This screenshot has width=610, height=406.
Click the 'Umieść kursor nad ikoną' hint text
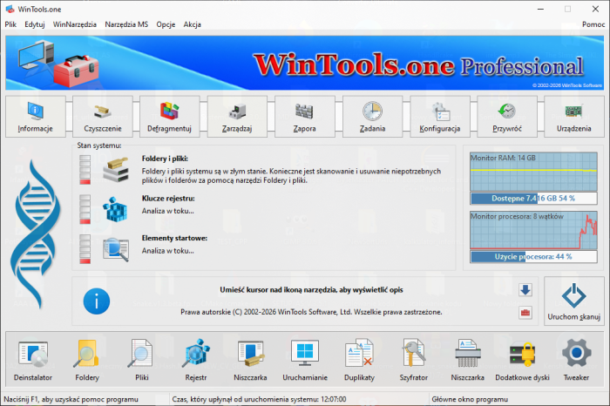click(x=311, y=290)
